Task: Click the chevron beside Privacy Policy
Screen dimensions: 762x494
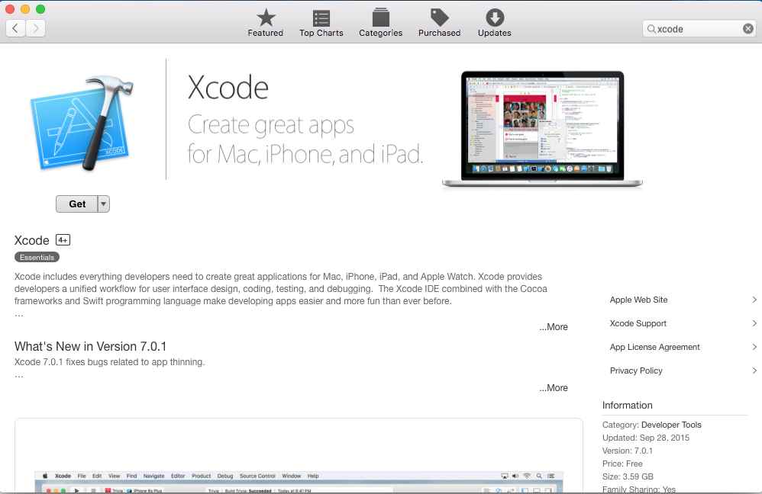Action: point(754,370)
